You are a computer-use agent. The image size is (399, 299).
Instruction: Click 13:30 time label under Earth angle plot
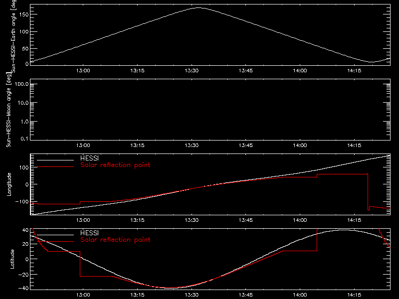[192, 71]
